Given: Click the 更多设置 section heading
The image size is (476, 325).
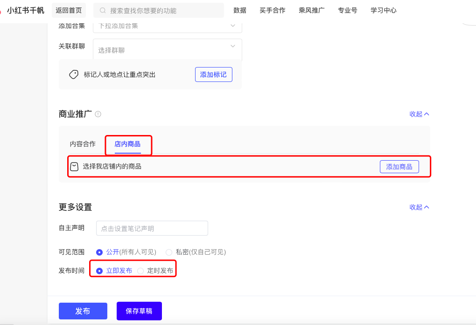Looking at the screenshot, I should click(75, 207).
